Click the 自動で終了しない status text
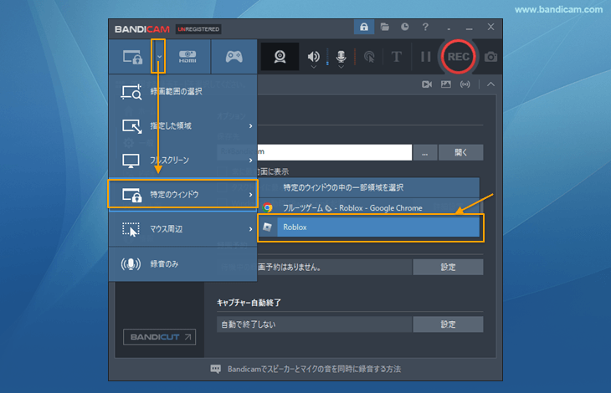 tap(249, 324)
